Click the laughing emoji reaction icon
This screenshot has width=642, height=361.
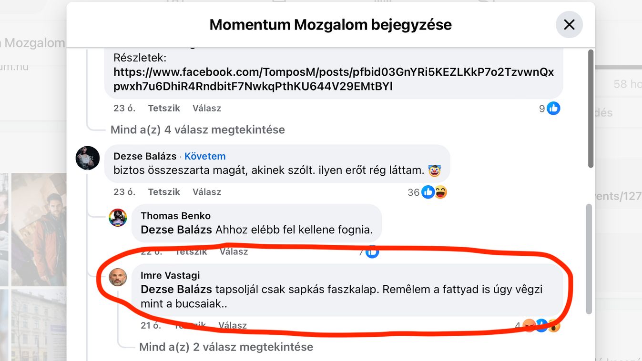pyautogui.click(x=441, y=192)
